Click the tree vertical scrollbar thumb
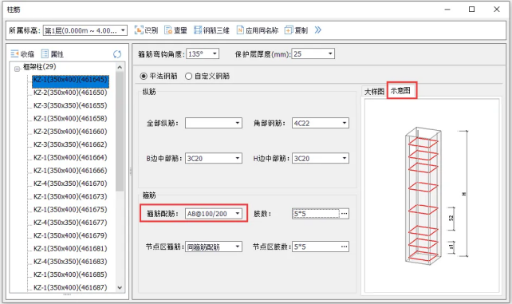 click(120, 131)
